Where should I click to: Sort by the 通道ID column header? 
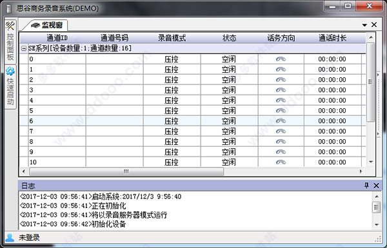point(57,38)
